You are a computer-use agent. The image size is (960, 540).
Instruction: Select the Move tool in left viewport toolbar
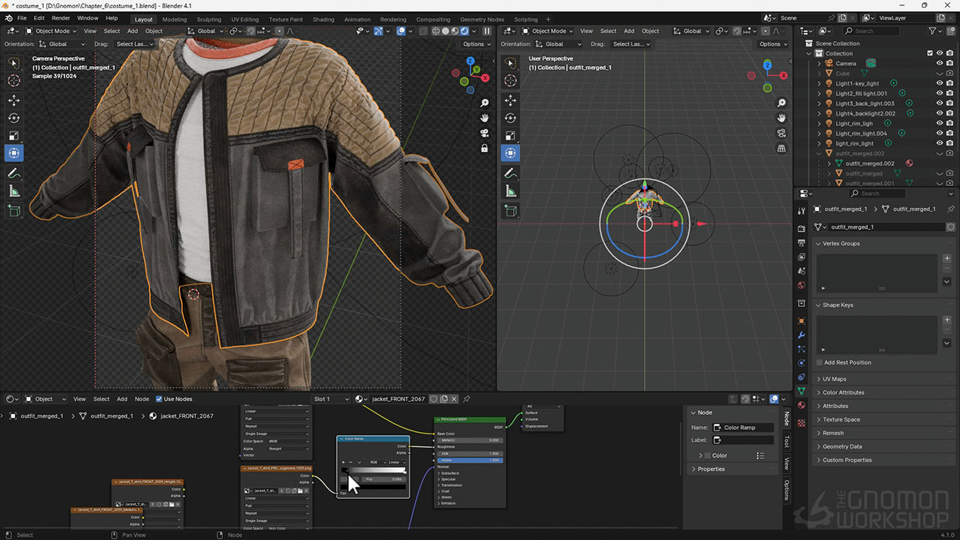coord(13,100)
